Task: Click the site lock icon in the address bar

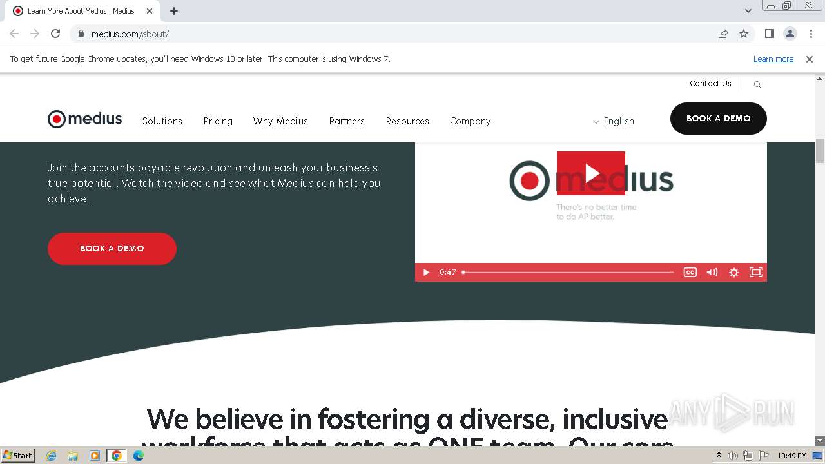Action: point(81,34)
